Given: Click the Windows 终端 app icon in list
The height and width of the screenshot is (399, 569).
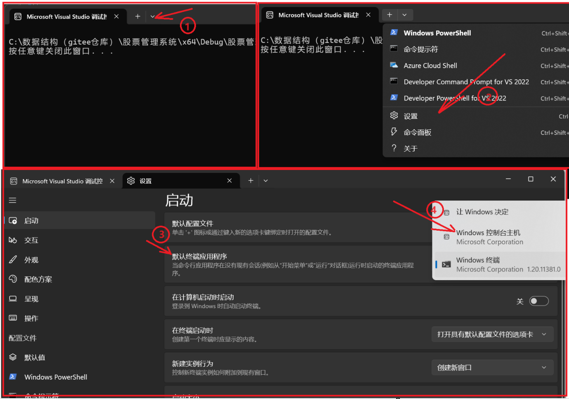Looking at the screenshot, I should click(x=446, y=264).
